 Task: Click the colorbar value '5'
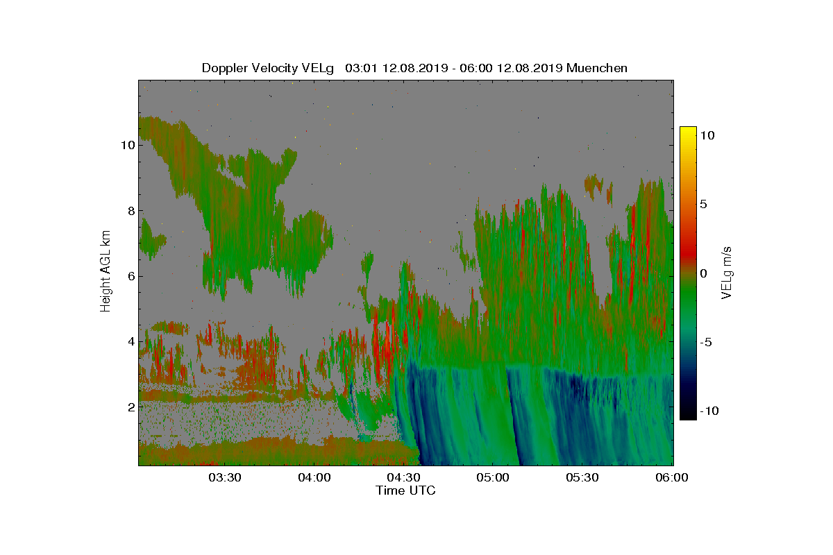[703, 204]
